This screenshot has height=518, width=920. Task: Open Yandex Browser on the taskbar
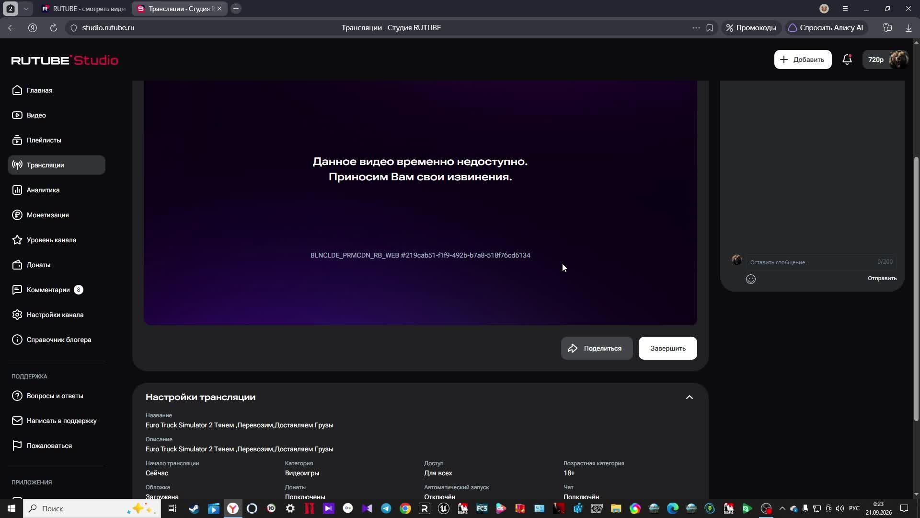233,508
